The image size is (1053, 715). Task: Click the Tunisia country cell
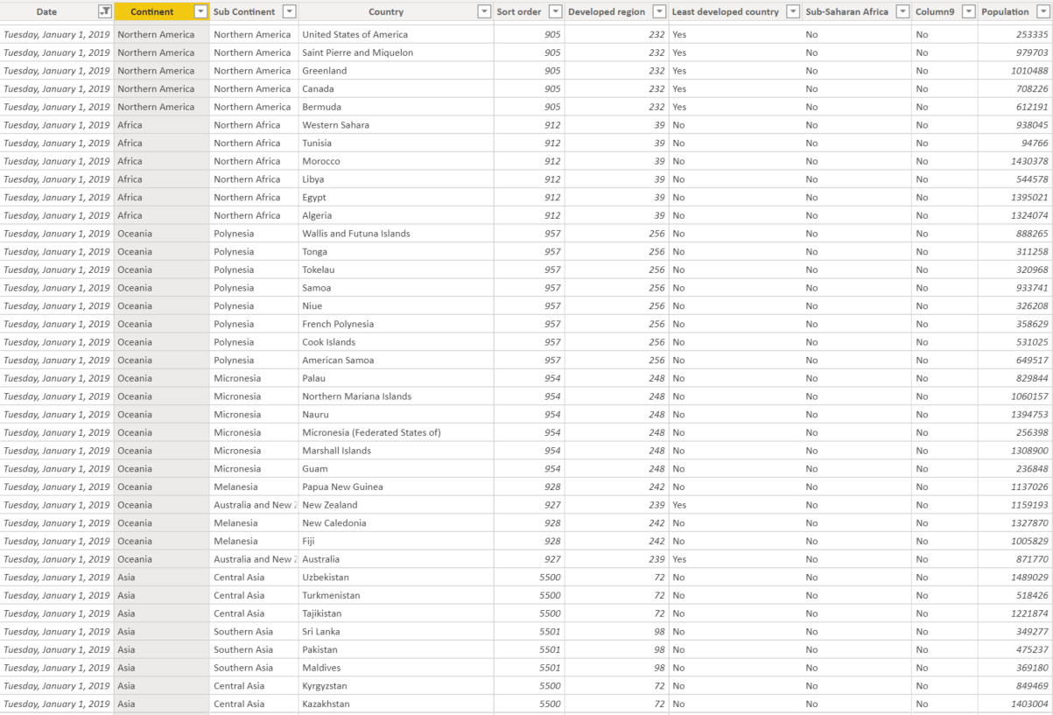(396, 143)
